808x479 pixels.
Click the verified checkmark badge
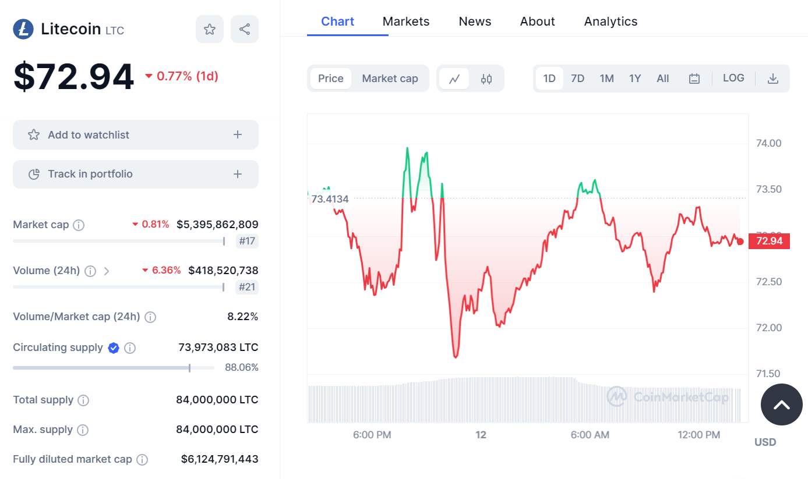point(114,348)
